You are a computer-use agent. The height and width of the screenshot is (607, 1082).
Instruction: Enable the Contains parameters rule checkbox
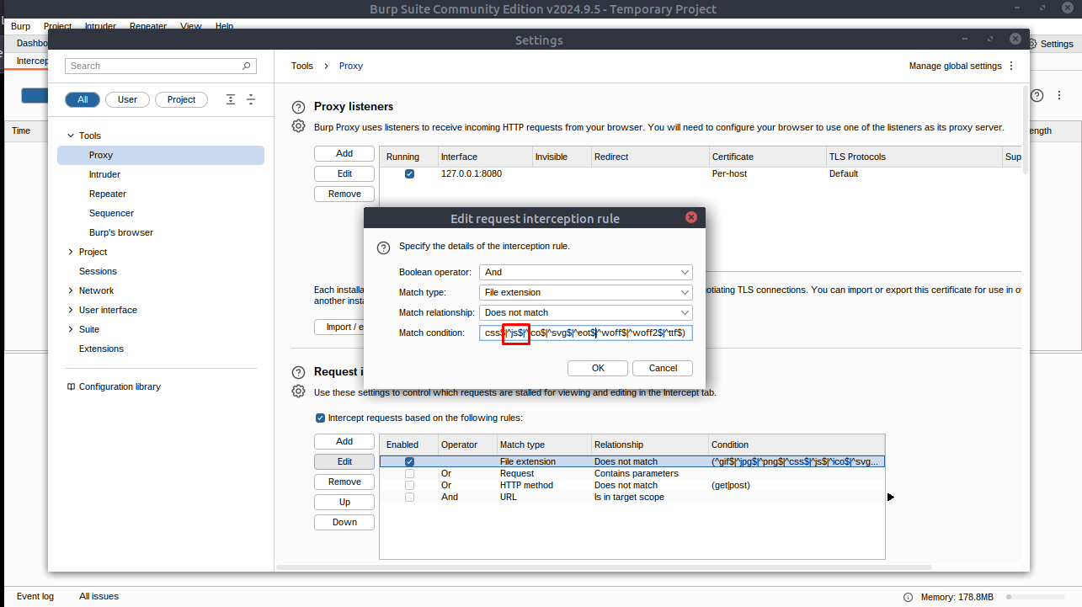click(x=409, y=474)
